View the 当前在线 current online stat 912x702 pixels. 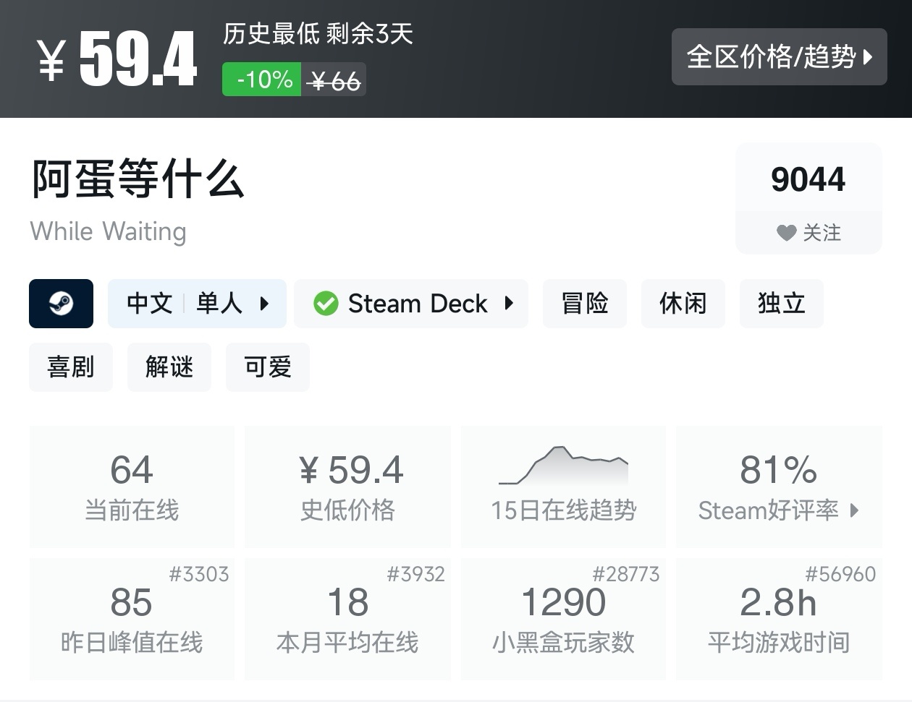coord(132,487)
